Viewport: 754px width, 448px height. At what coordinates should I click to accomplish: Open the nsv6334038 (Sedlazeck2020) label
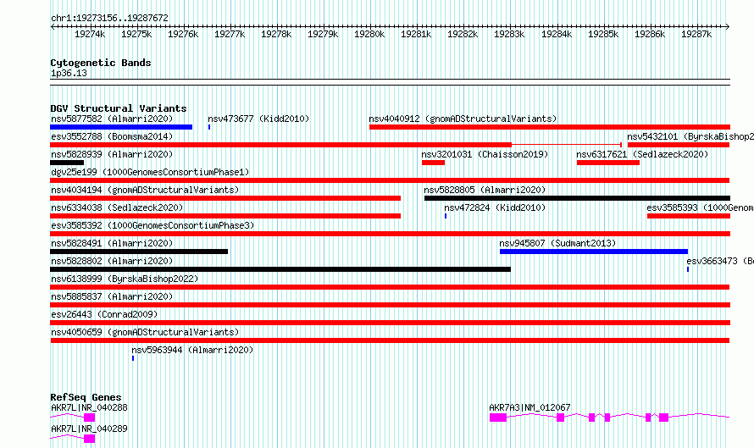pyautogui.click(x=117, y=207)
